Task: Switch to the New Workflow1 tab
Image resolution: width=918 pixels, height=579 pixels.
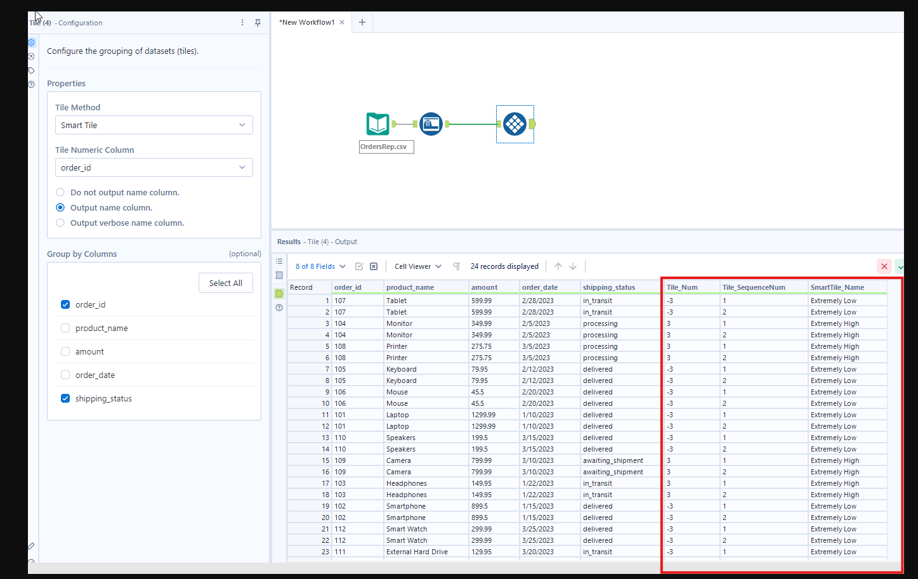Action: pyautogui.click(x=307, y=22)
